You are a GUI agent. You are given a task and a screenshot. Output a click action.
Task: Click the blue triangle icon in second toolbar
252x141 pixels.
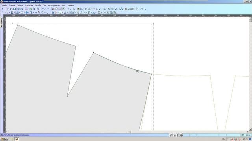coord(94,13)
